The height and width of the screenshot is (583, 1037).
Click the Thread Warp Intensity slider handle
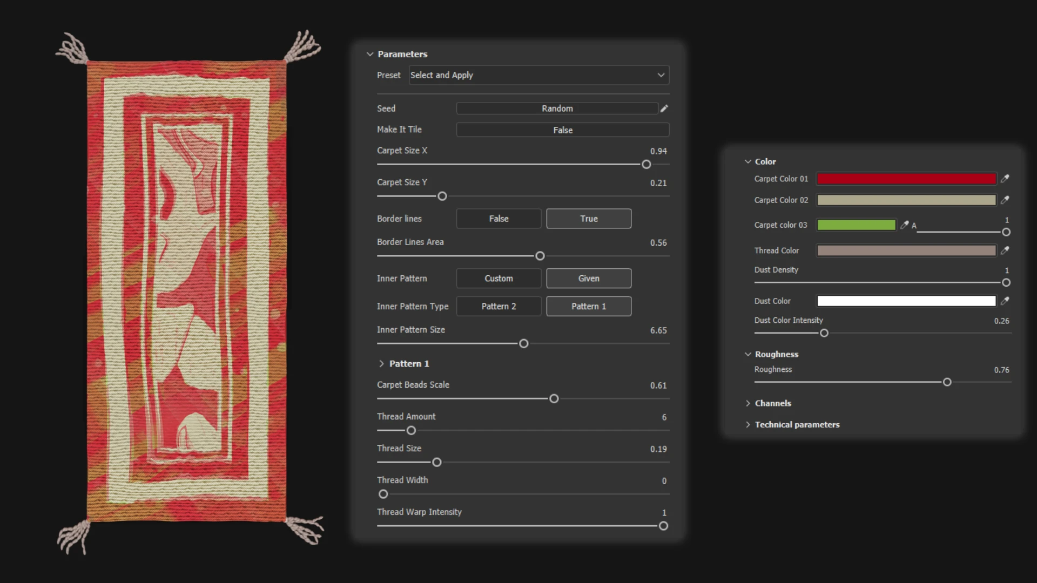[x=664, y=526]
